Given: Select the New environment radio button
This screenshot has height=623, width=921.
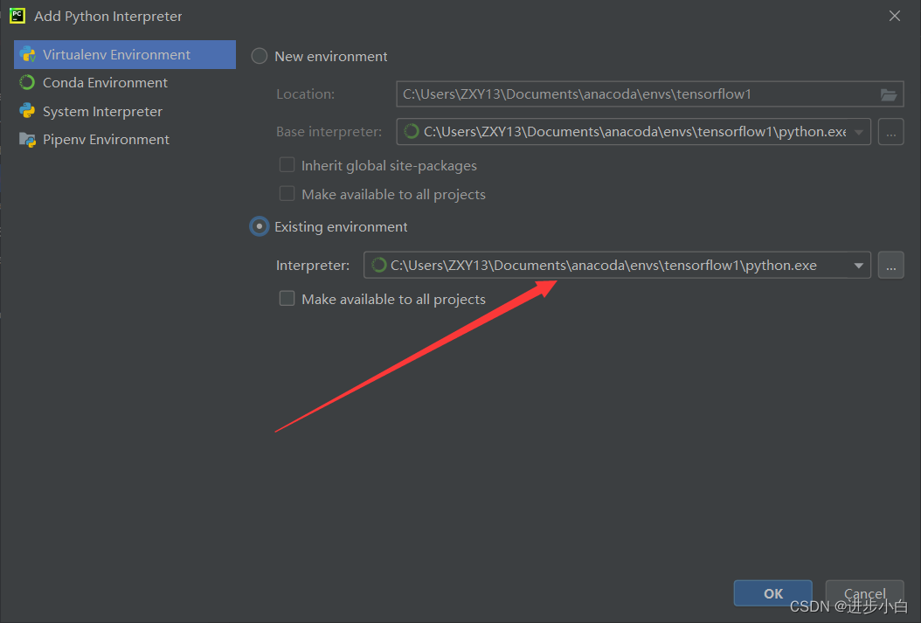Looking at the screenshot, I should (x=260, y=56).
